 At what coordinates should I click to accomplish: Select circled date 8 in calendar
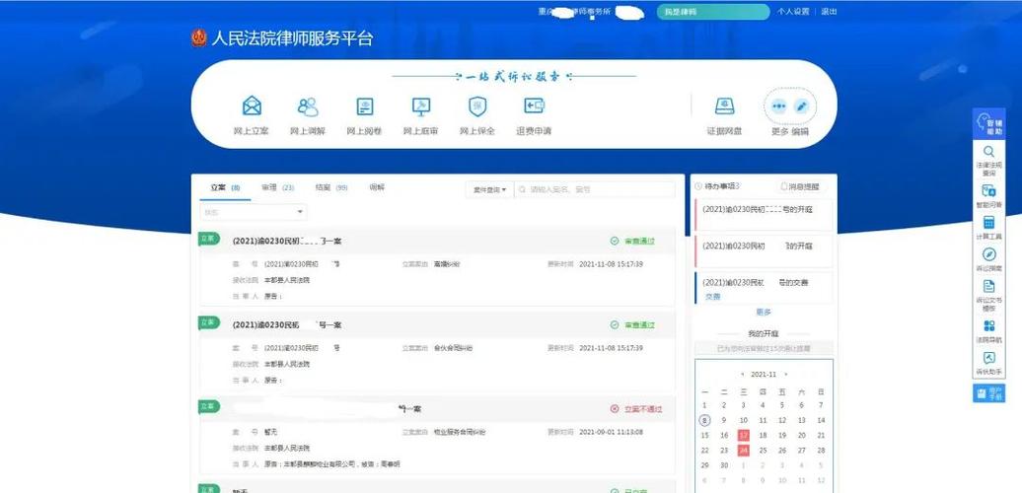[x=704, y=420]
